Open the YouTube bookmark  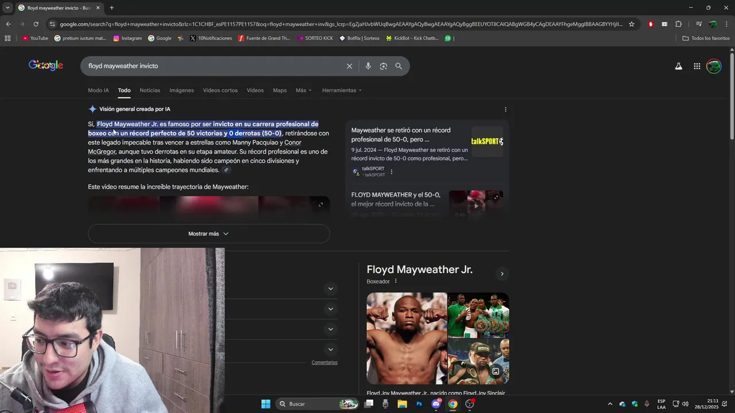[35, 38]
